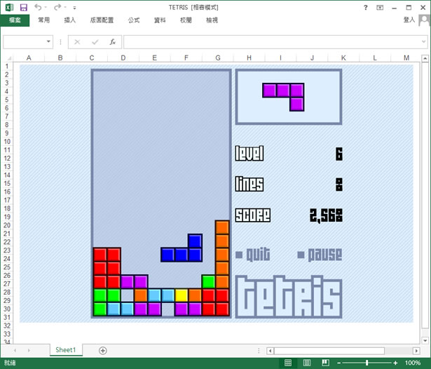Open Customize Quick Access Toolbar dropdown
Image resolution: width=431 pixels, height=369 pixels.
[74, 8]
